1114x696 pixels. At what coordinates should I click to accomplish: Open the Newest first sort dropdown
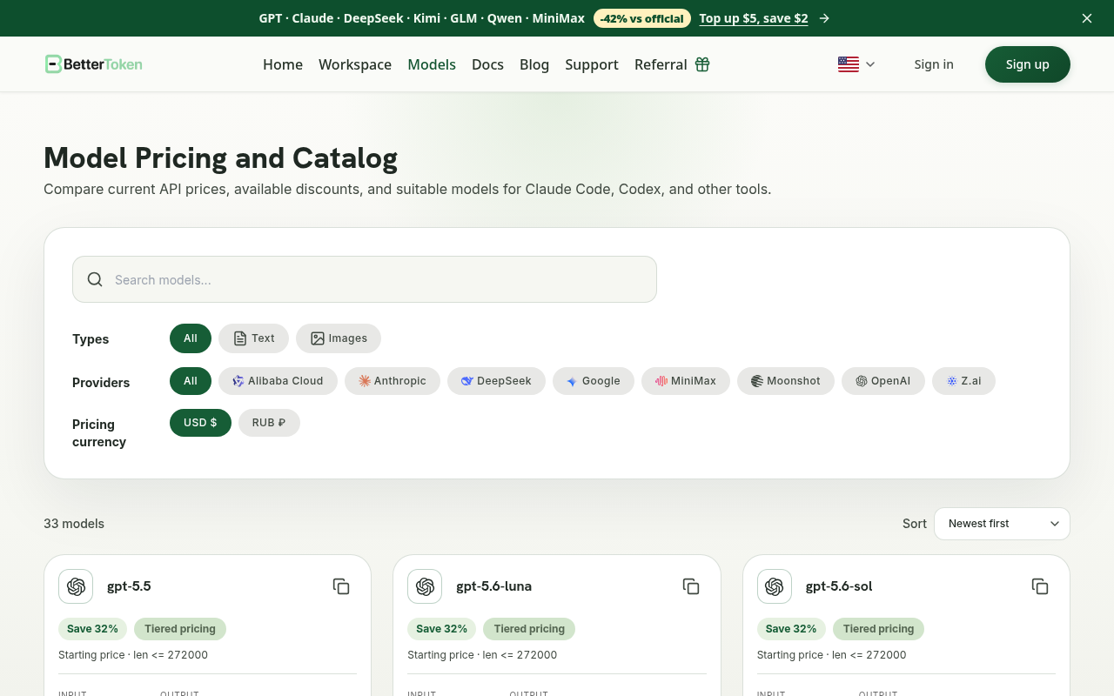[x=1002, y=524]
